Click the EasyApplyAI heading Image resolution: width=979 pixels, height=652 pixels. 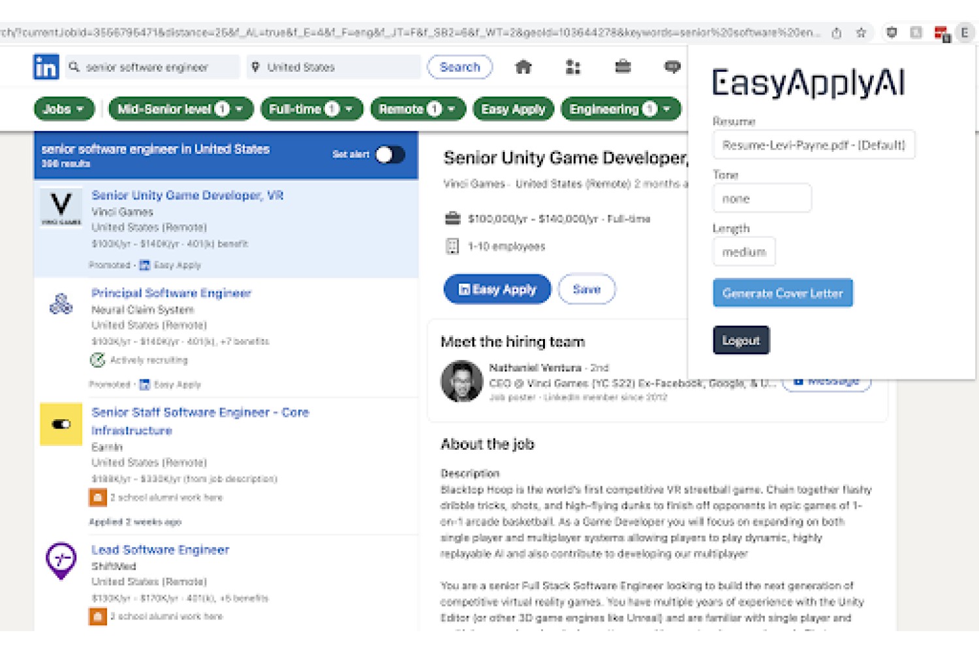[808, 83]
